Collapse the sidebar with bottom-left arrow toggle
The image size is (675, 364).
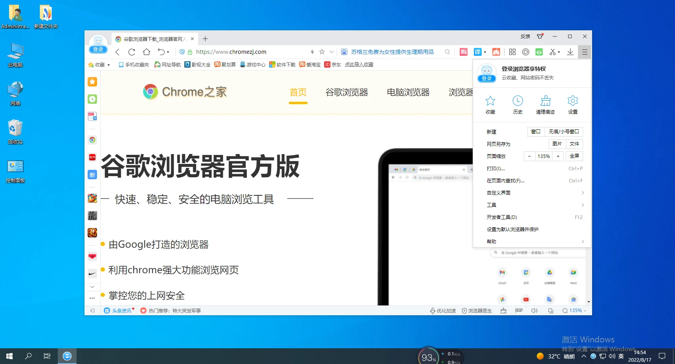(92, 311)
